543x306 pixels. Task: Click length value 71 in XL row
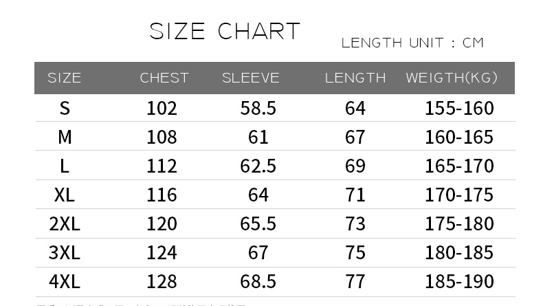pyautogui.click(x=355, y=195)
